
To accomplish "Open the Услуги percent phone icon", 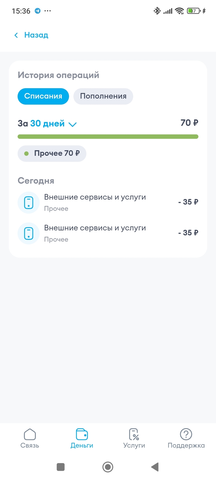I will [x=134, y=434].
